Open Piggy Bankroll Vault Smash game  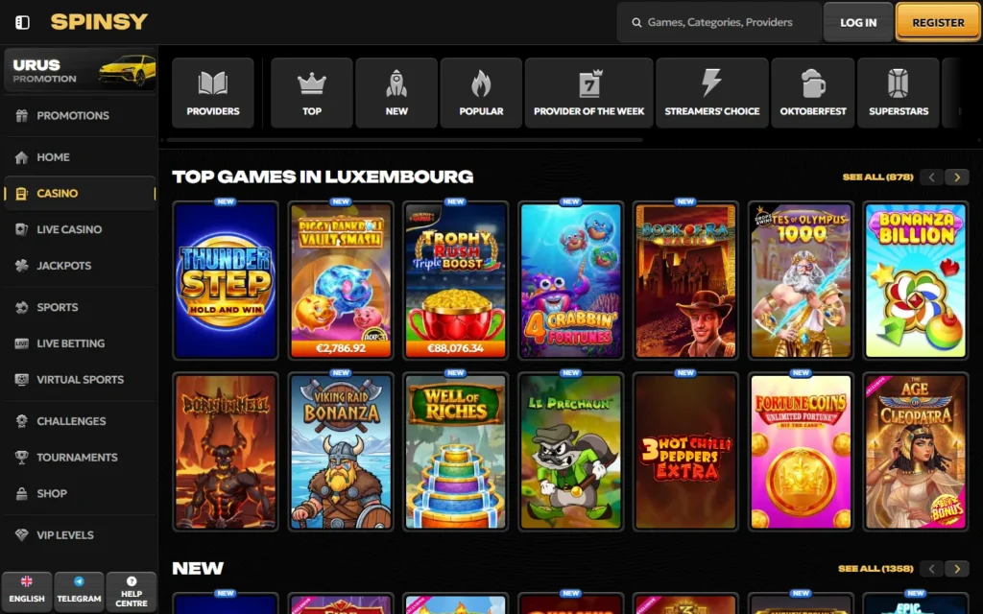click(x=341, y=281)
